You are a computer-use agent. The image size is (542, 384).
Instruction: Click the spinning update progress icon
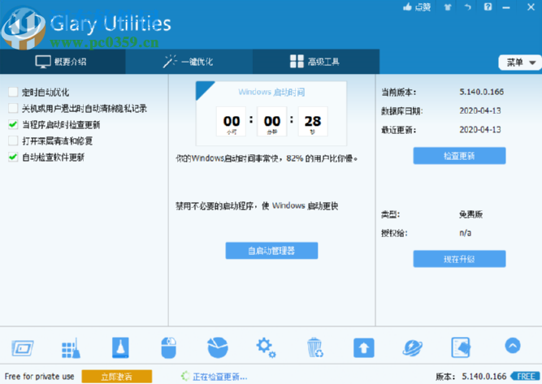point(185,377)
